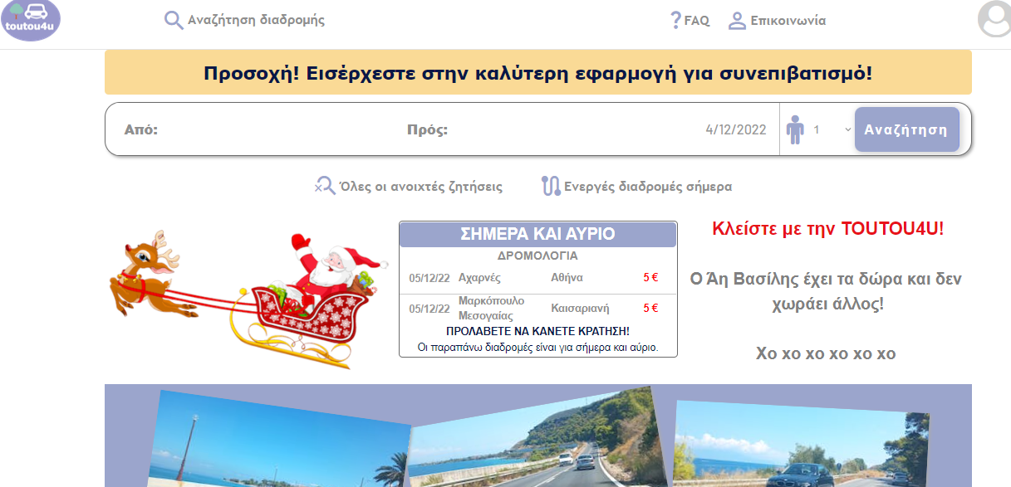Image resolution: width=1011 pixels, height=487 pixels.
Task: Click the active routes path icon
Action: (551, 186)
